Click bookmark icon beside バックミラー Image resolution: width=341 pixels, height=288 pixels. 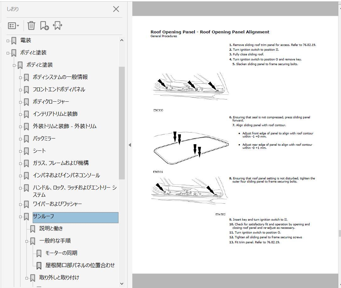pos(26,139)
